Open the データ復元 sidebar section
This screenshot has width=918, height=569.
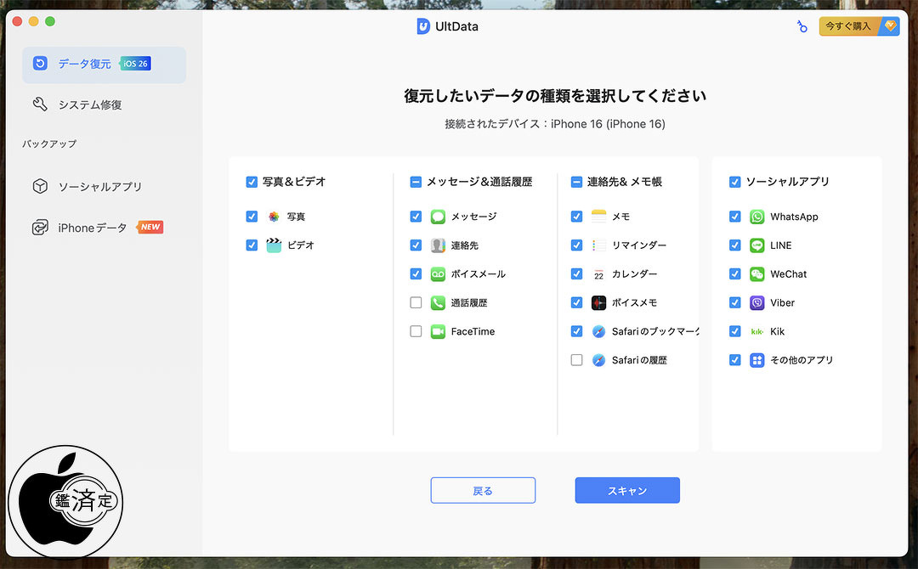click(x=105, y=65)
